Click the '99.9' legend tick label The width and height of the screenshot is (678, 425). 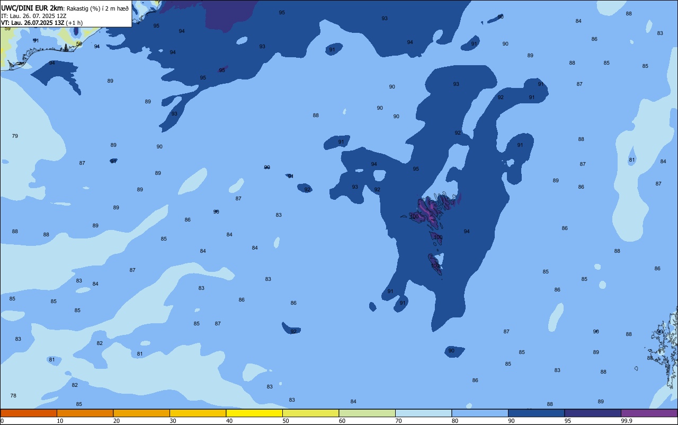click(626, 421)
